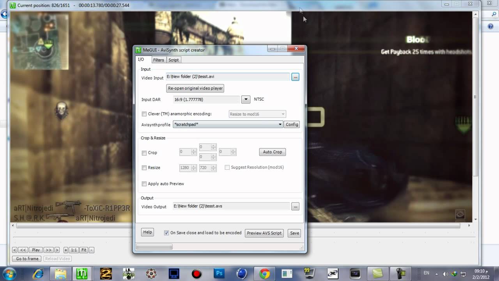Play the video in preview window
This screenshot has height=281, width=499.
(x=36, y=250)
